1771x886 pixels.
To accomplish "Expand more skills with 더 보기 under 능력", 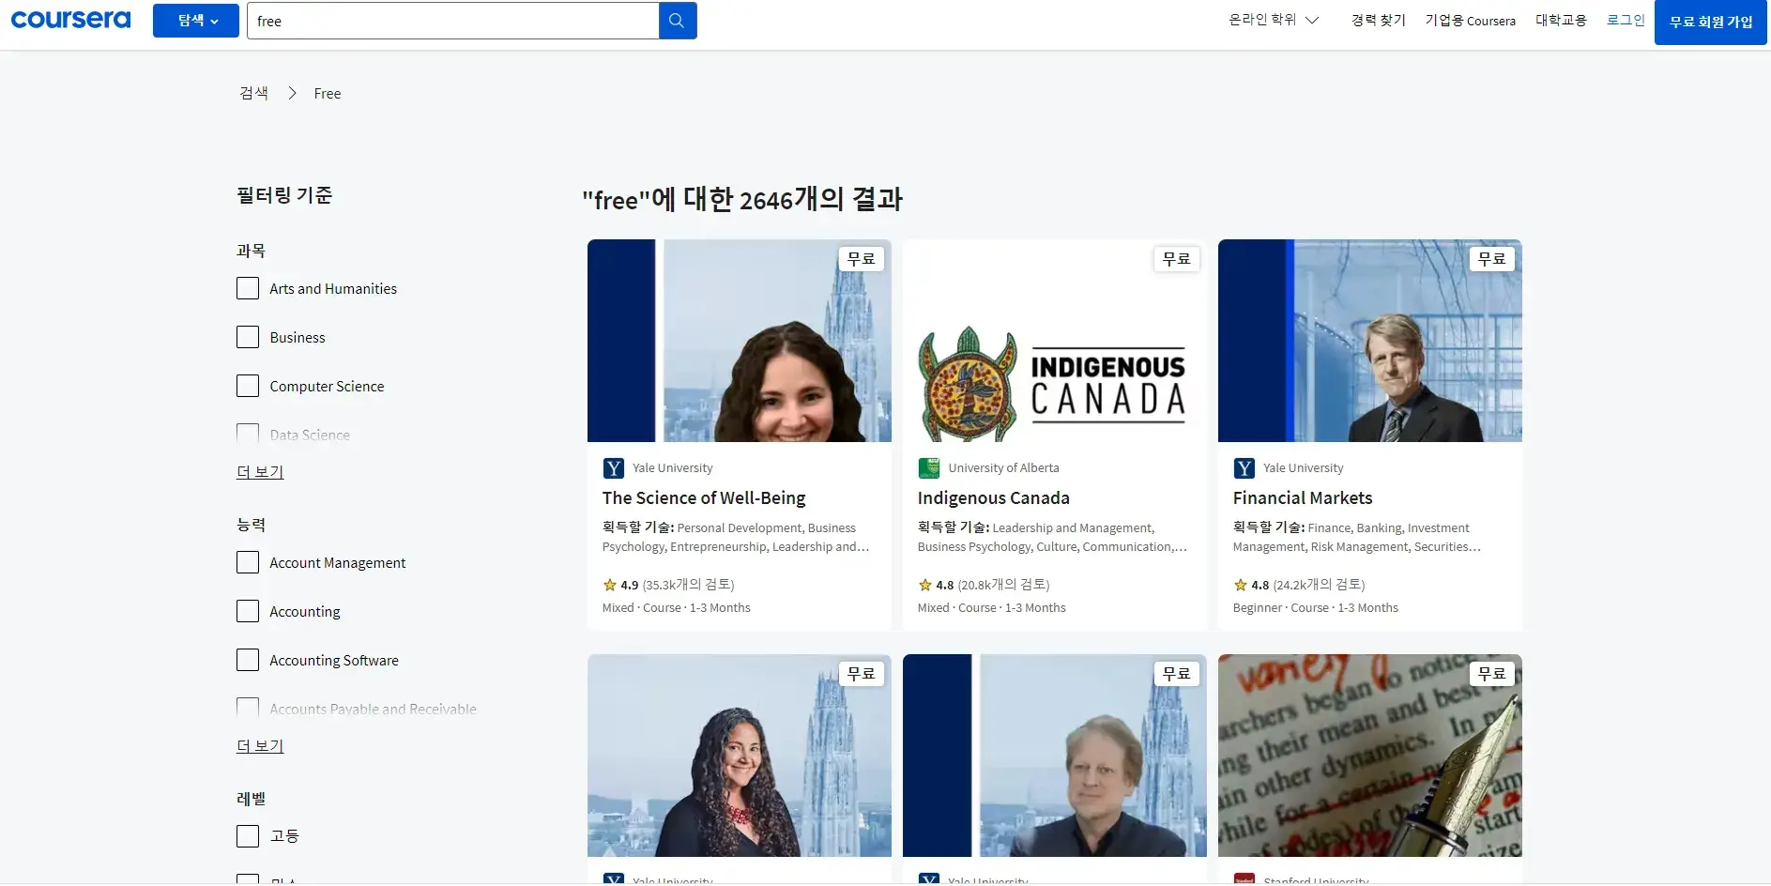I will (x=260, y=746).
